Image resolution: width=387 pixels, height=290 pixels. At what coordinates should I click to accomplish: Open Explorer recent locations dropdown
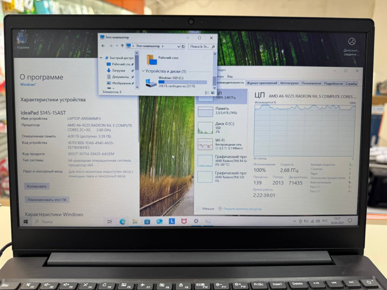(117, 46)
